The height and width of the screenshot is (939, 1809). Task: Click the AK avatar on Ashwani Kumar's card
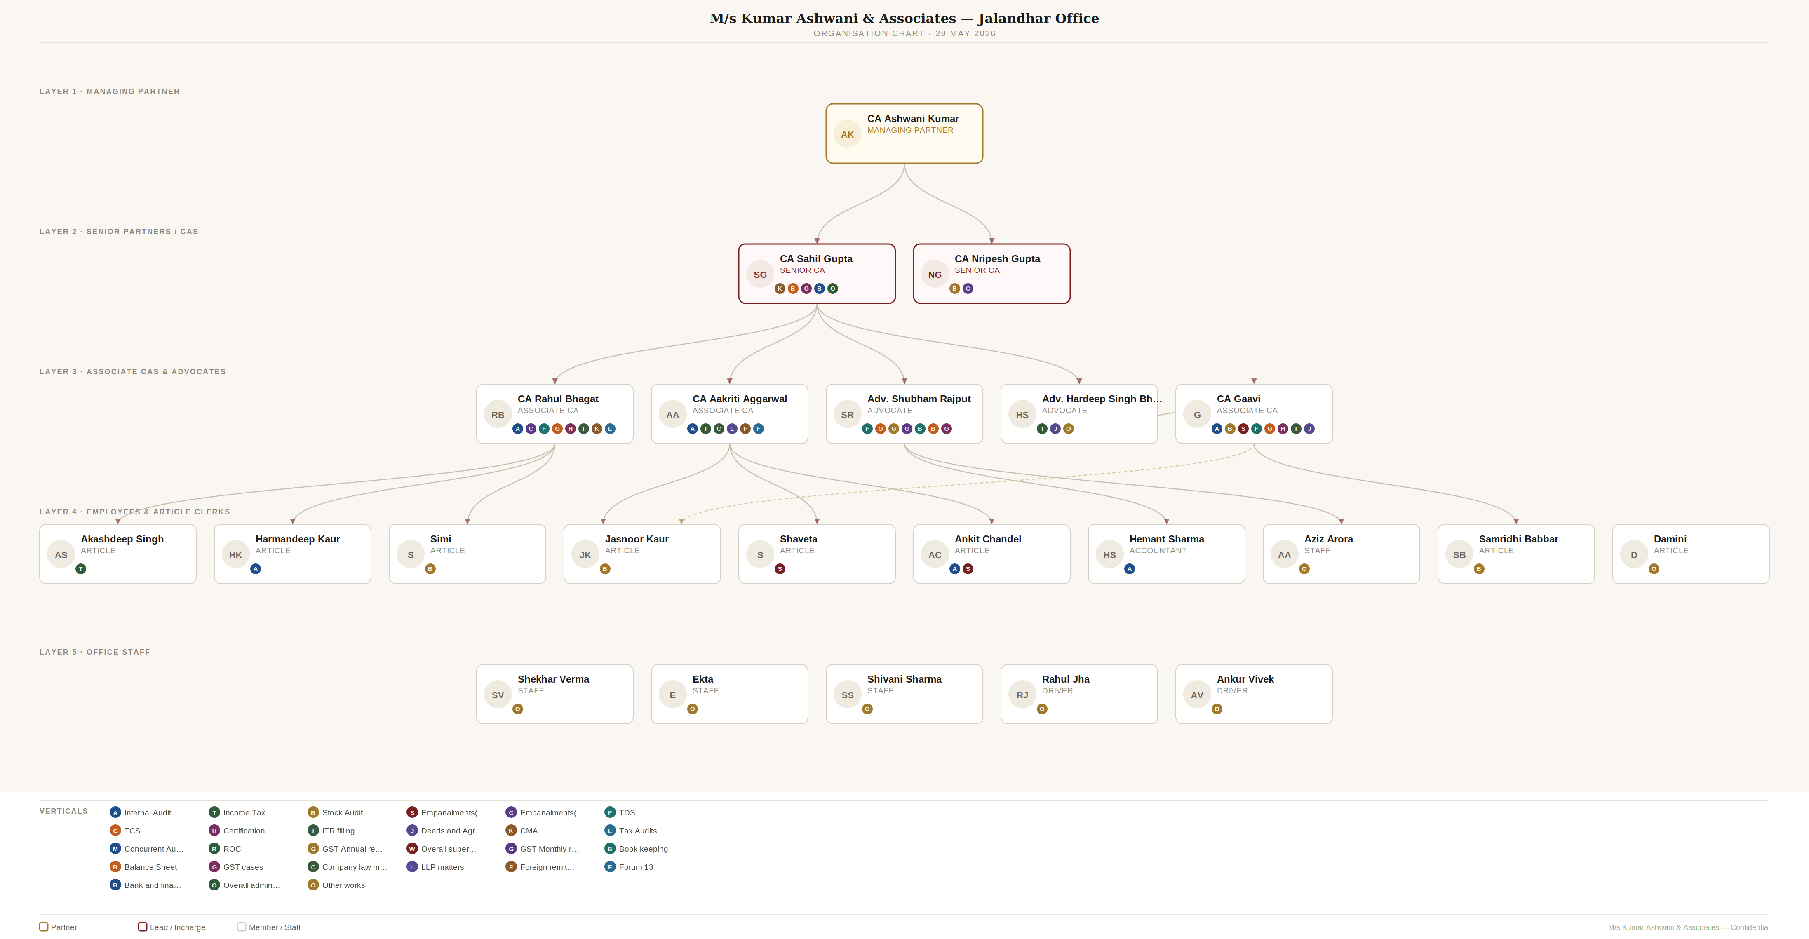pyautogui.click(x=847, y=134)
